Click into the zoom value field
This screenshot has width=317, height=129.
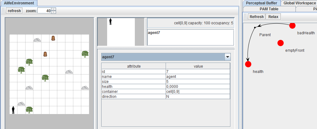pyautogui.click(x=44, y=11)
